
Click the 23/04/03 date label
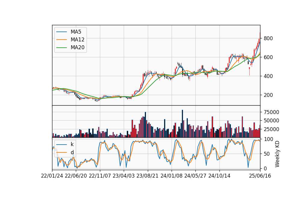[124, 176]
